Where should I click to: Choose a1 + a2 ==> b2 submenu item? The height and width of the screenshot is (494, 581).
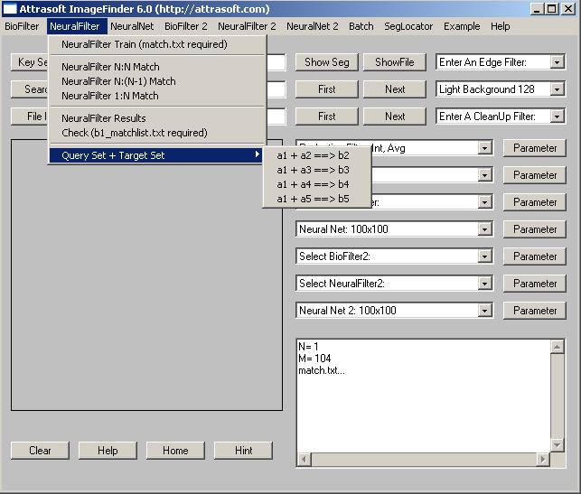[313, 155]
